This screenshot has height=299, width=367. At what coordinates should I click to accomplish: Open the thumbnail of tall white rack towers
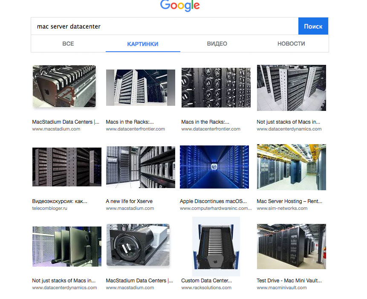pyautogui.click(x=140, y=87)
